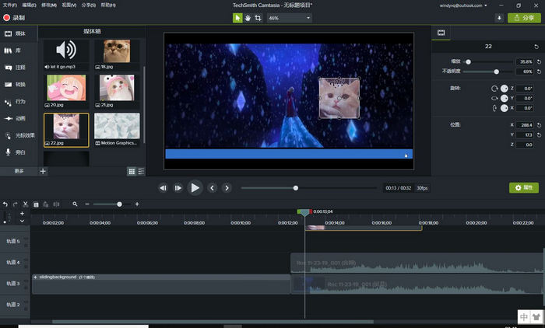The image size is (545, 328).
Task: Click the green Share (分享) button
Action: [524, 18]
